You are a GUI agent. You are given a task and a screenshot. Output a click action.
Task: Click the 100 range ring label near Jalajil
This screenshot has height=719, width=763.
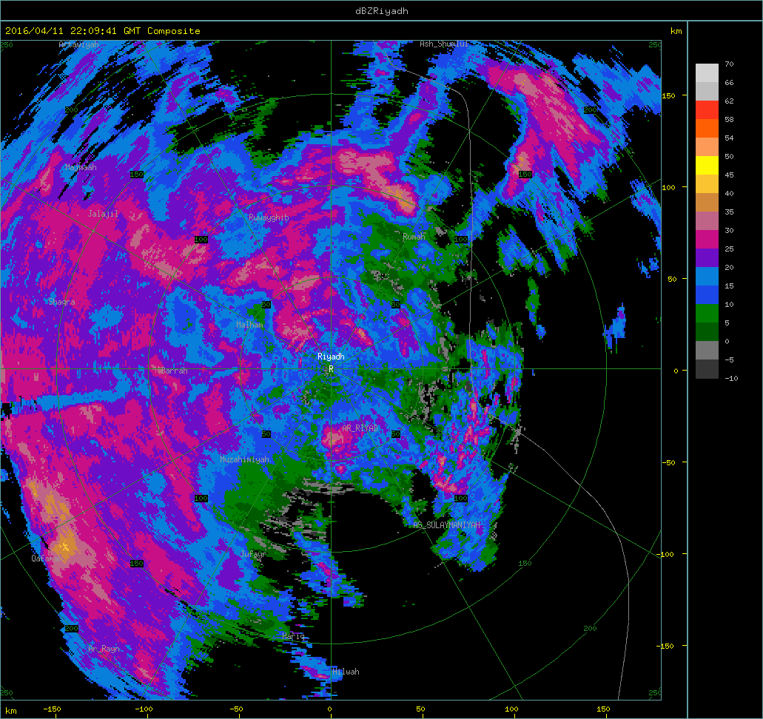coord(201,240)
